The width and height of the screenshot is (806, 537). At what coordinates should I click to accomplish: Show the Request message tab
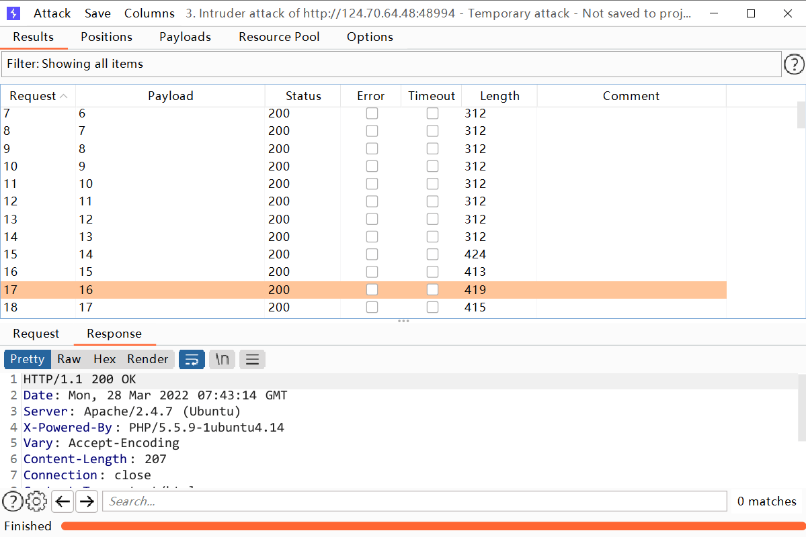[x=36, y=334]
